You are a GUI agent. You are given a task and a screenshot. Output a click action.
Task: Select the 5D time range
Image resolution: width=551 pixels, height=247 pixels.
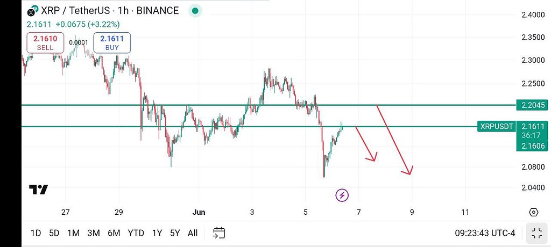point(54,233)
